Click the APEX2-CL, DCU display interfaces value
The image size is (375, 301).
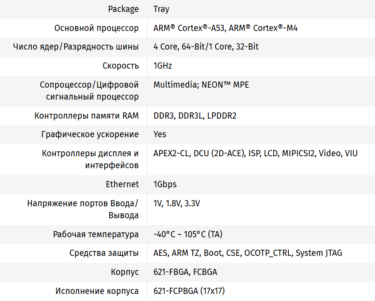tap(256, 153)
